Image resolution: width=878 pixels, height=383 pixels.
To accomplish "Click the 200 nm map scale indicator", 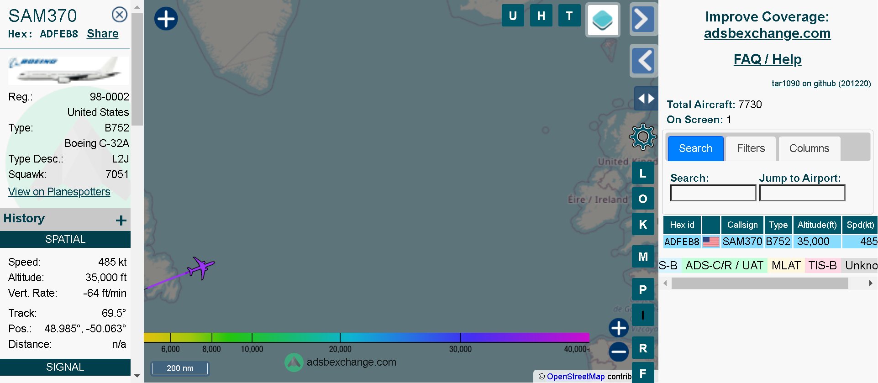I will point(180,368).
